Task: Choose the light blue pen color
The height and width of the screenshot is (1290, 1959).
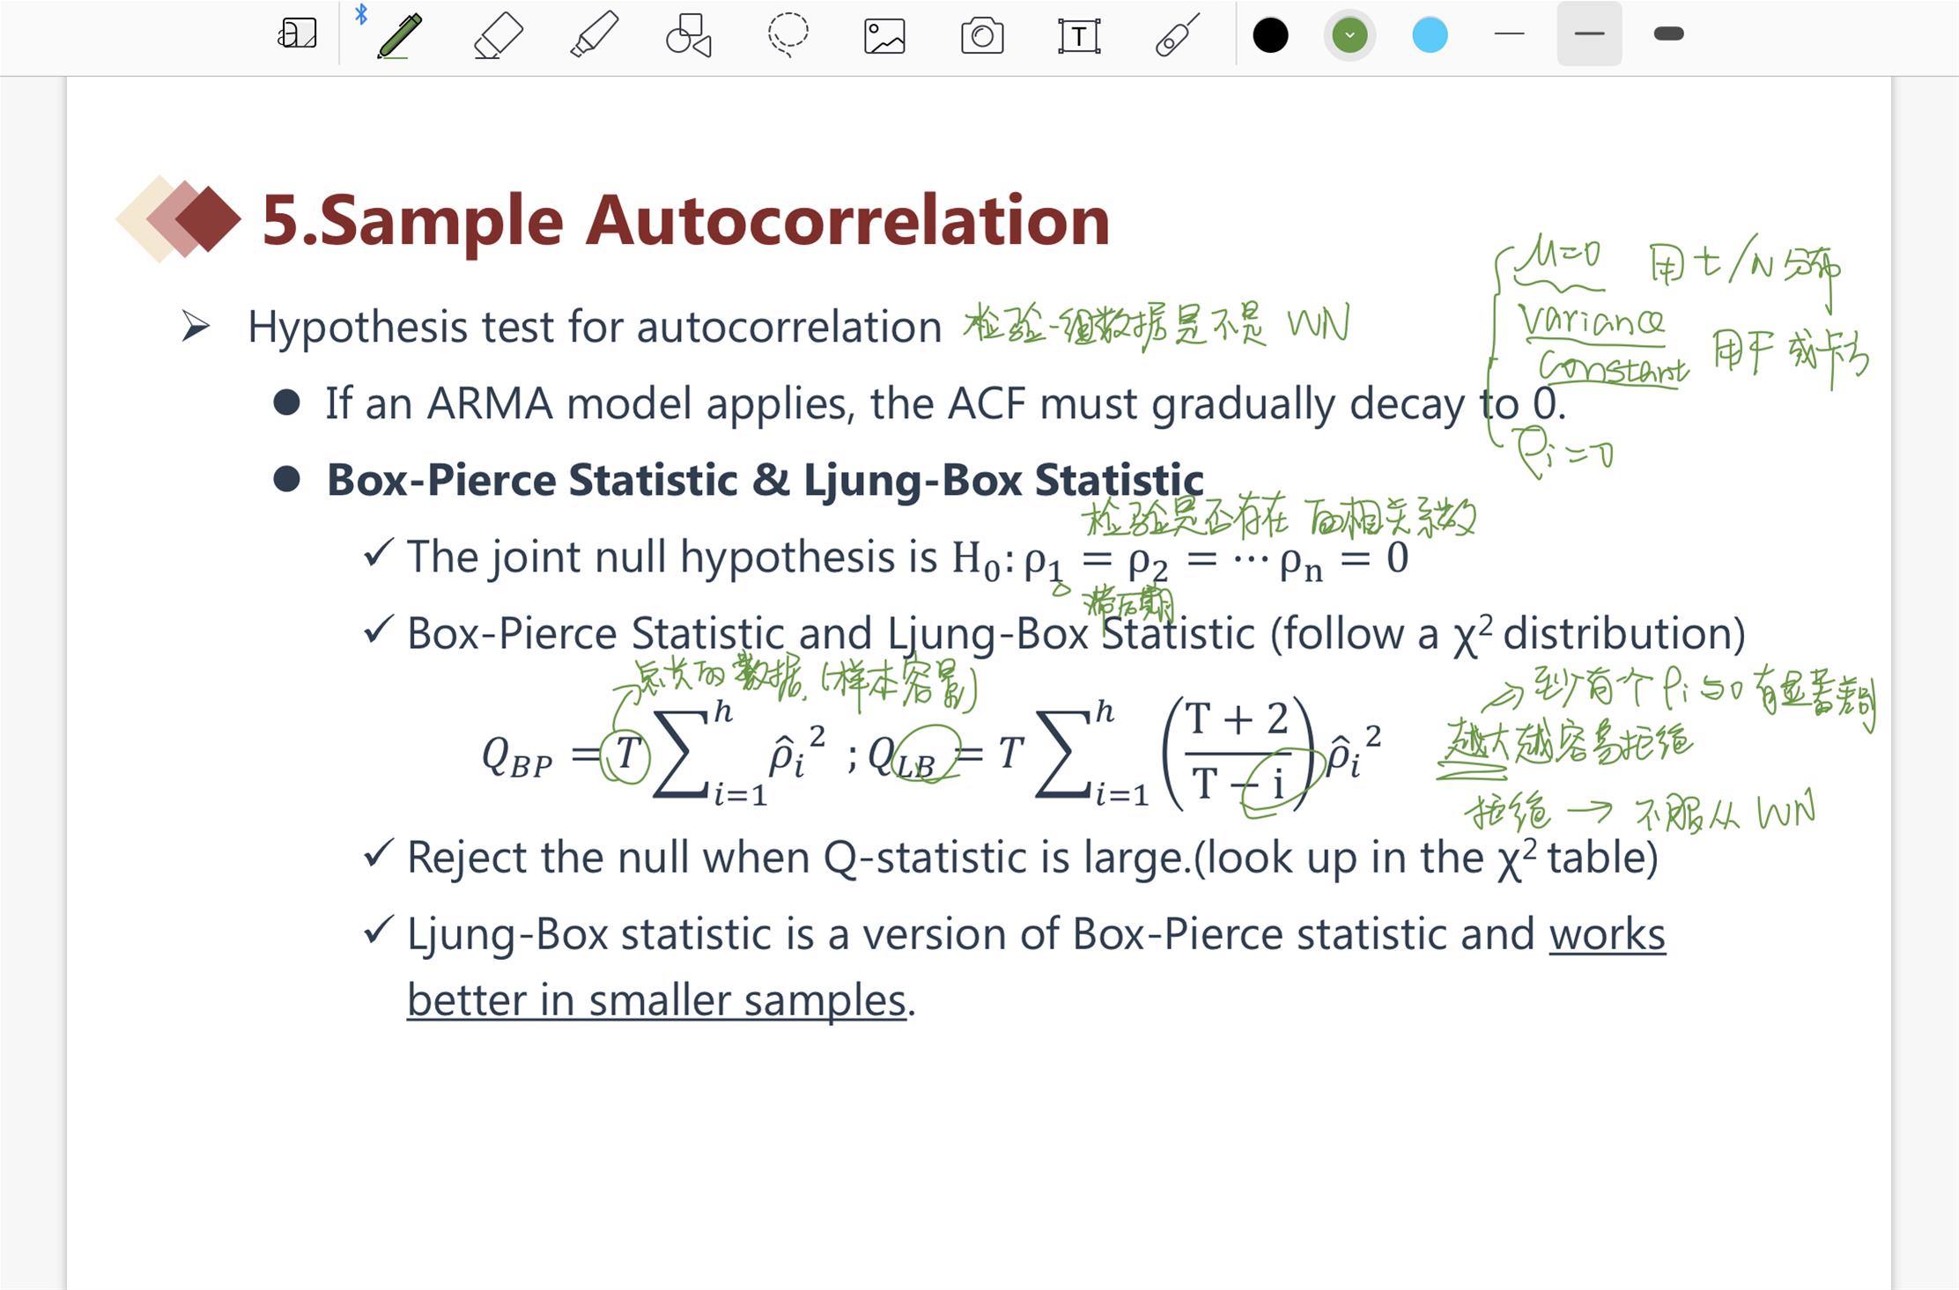Action: [x=1430, y=35]
